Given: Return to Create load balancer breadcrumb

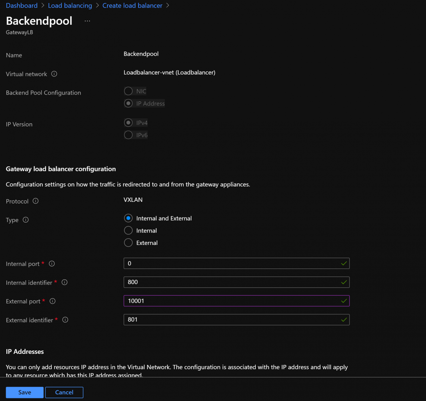Looking at the screenshot, I should [x=132, y=6].
